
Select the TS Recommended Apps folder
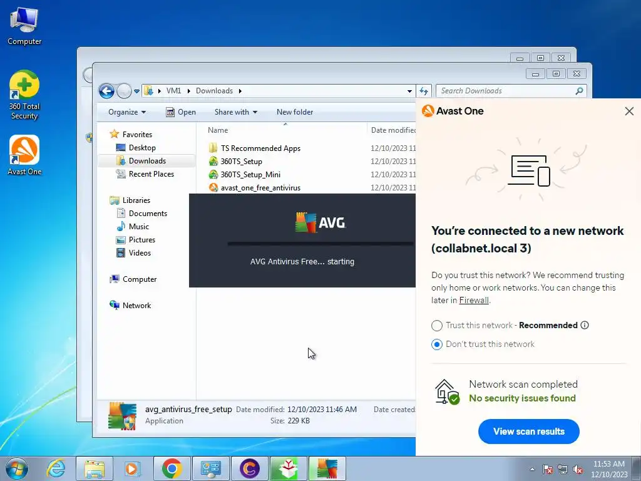coord(260,148)
